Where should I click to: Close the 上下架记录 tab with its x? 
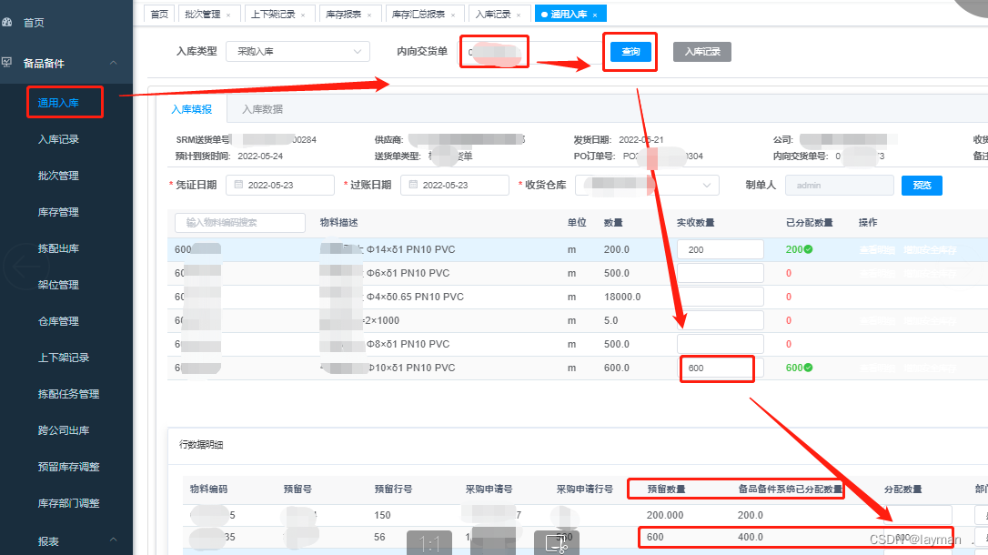click(302, 15)
